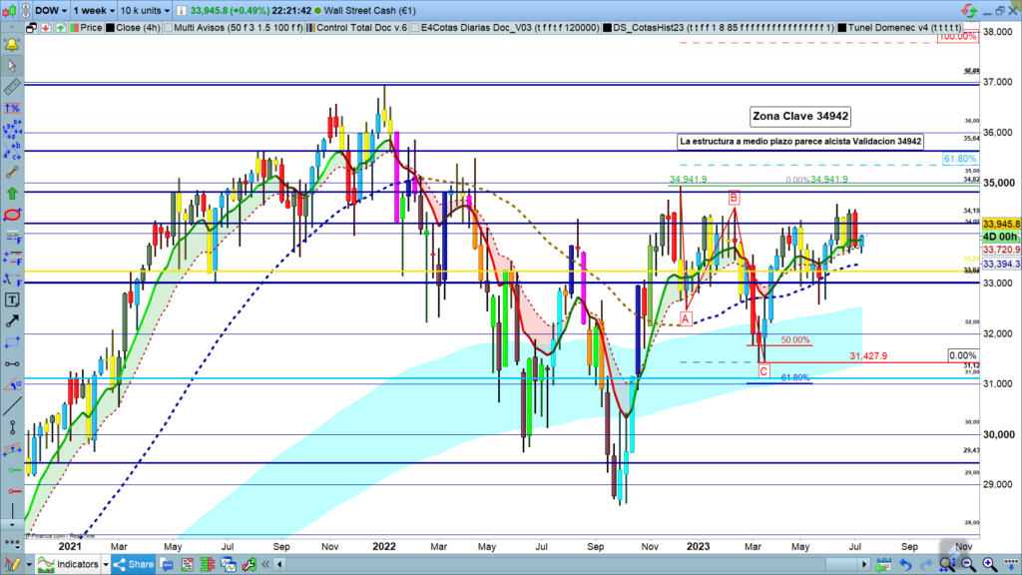
Task: Select the ruler measurement tool
Action: coord(12,88)
